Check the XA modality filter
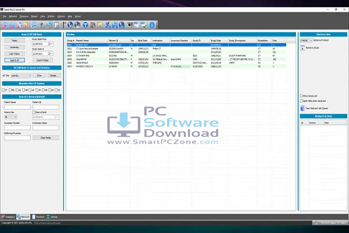 tap(30, 90)
